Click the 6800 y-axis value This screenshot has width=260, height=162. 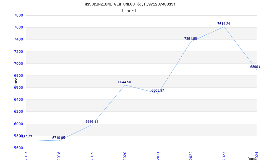[x=19, y=76]
